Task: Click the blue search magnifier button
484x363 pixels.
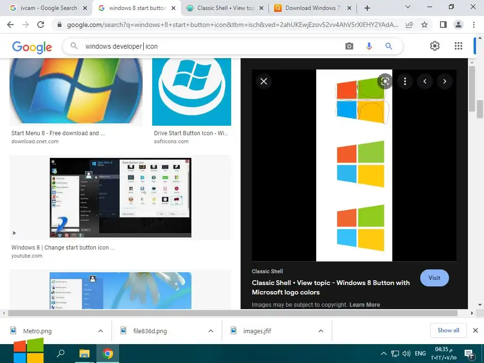Action: 389,46
